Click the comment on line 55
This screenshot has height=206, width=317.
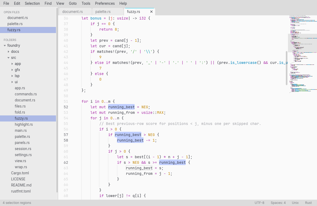(x=180, y=124)
